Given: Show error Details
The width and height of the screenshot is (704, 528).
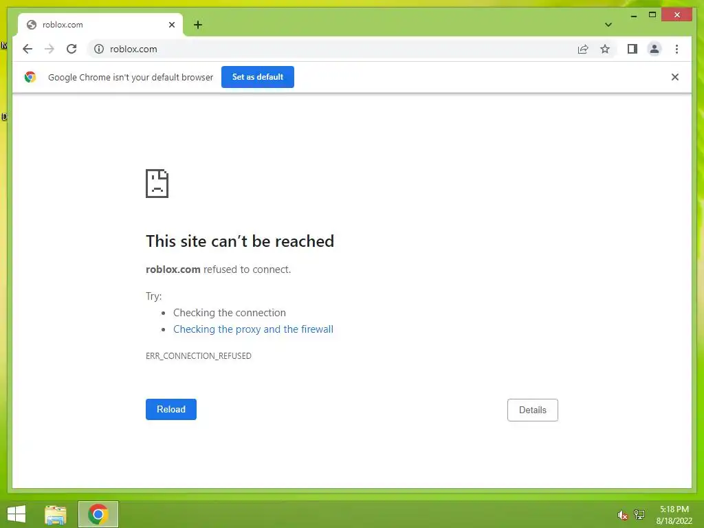Looking at the screenshot, I should (x=533, y=410).
